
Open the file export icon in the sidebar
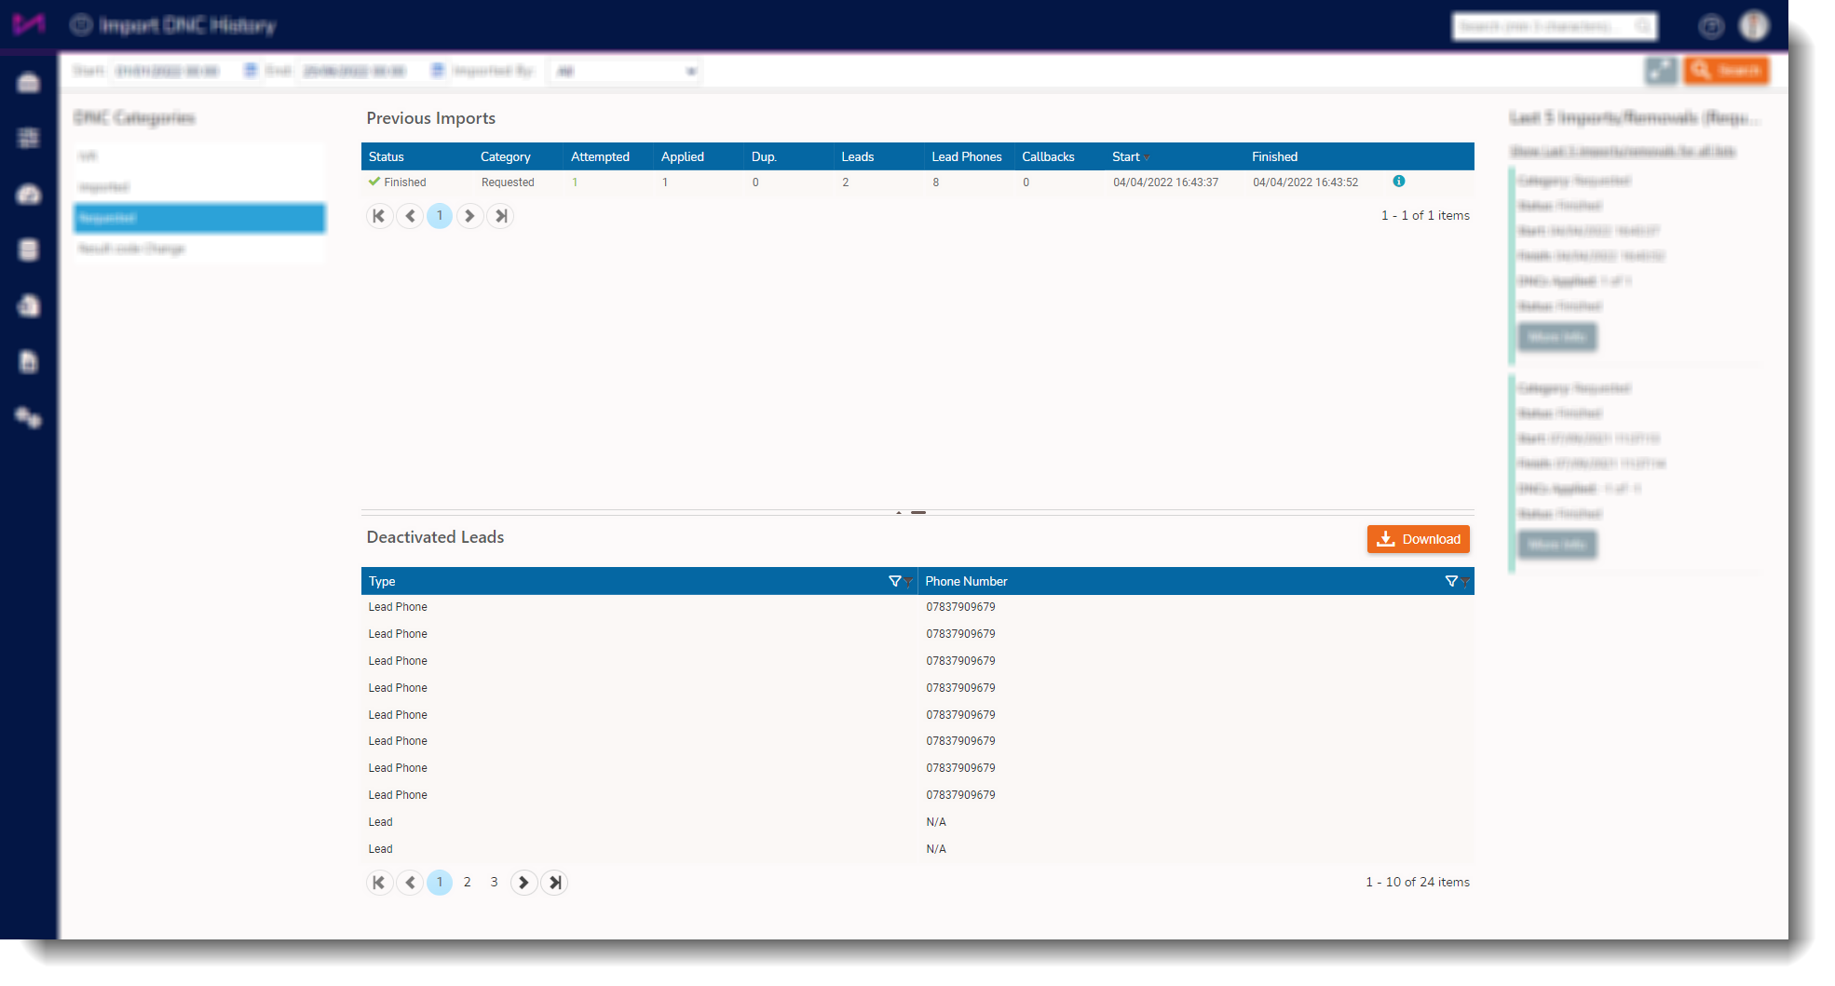point(29,306)
